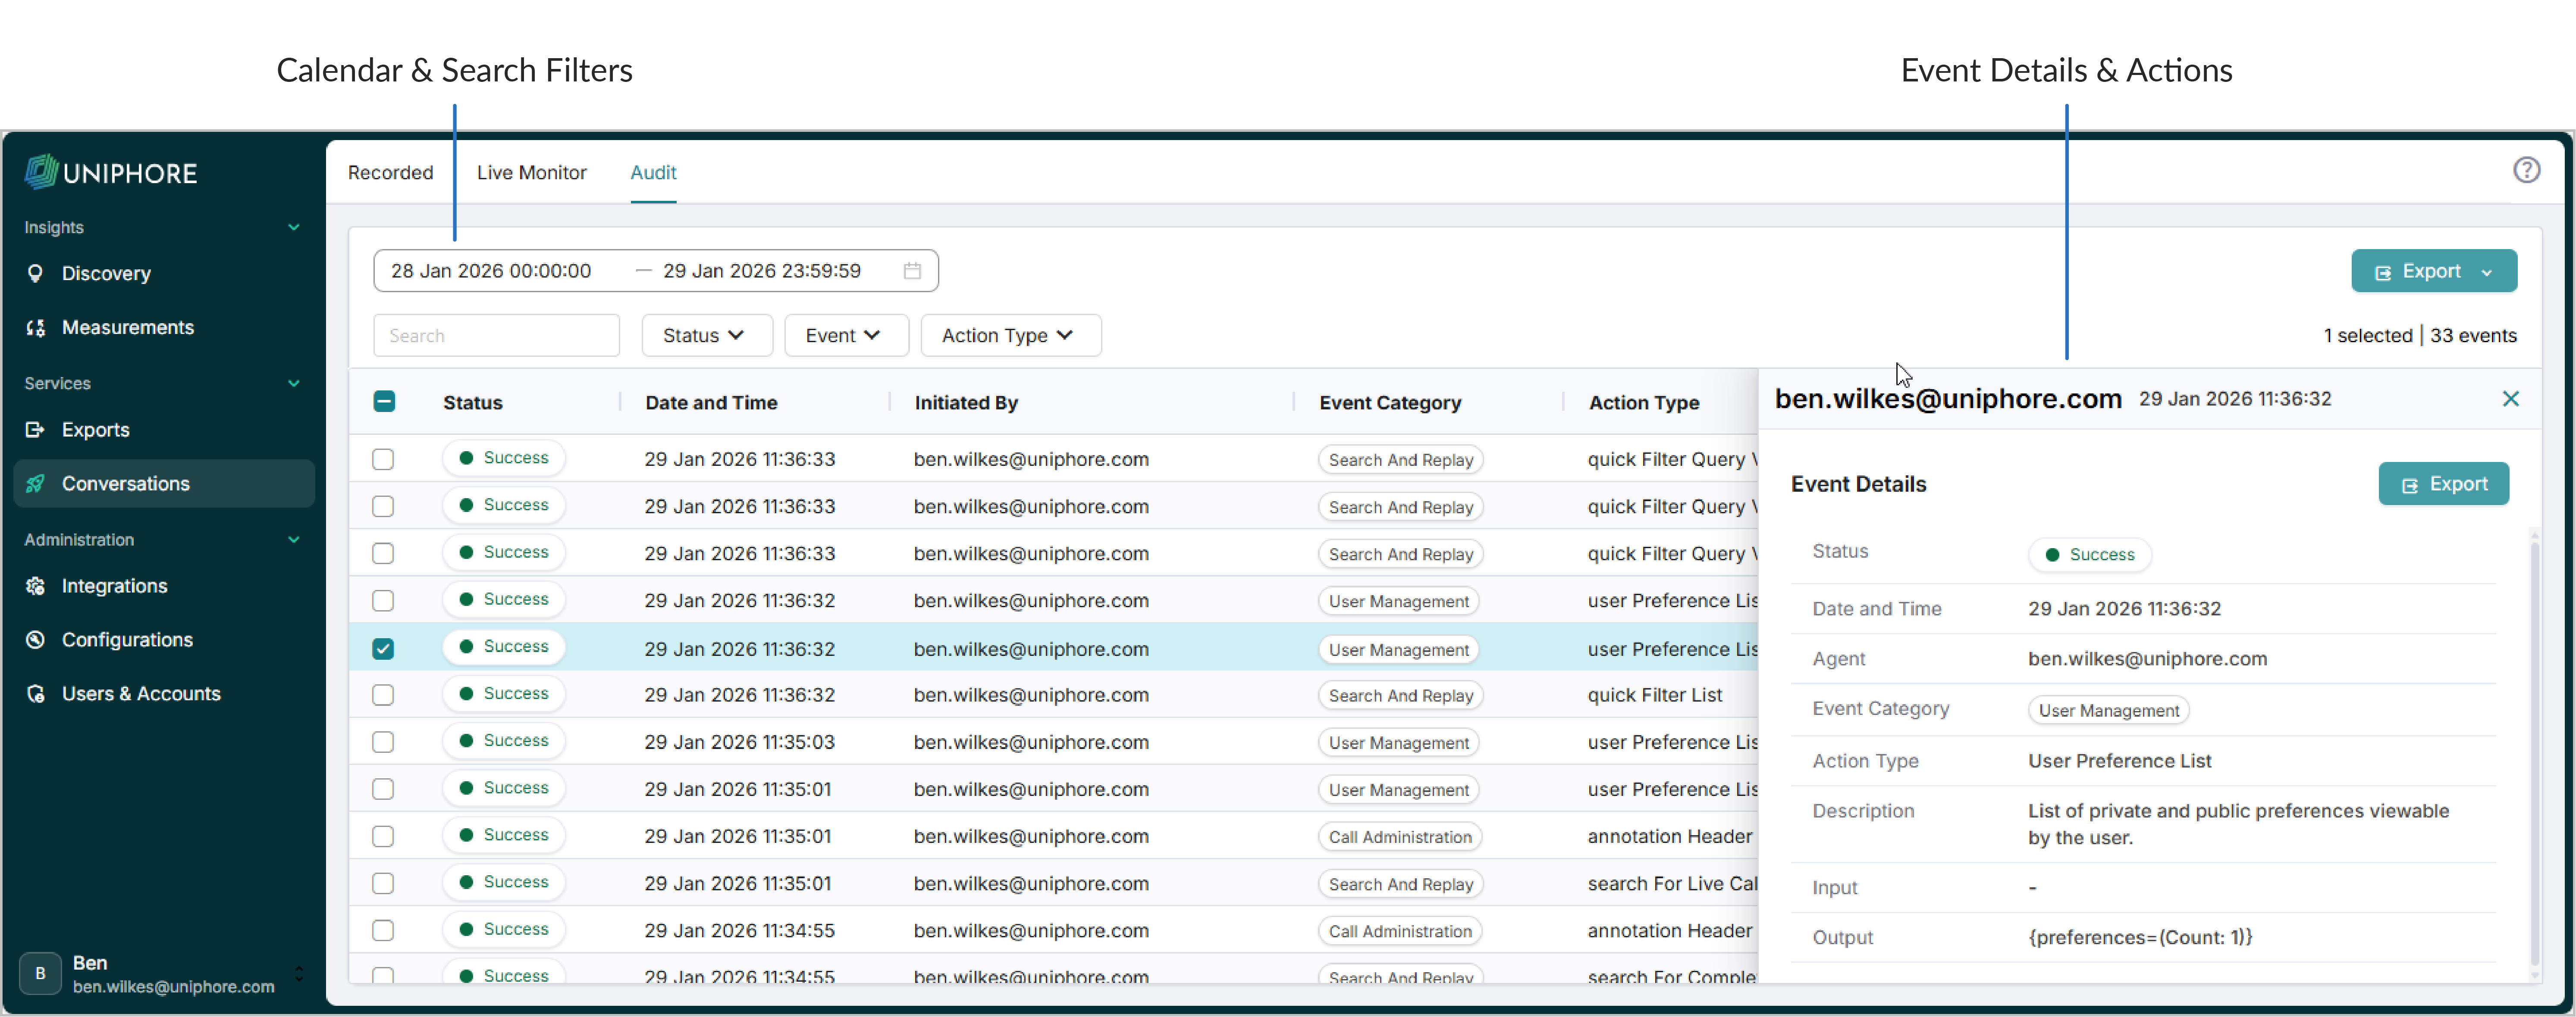Screen dimensions: 2576x1017
Task: Click the Ben user avatar
Action: pos(40,973)
